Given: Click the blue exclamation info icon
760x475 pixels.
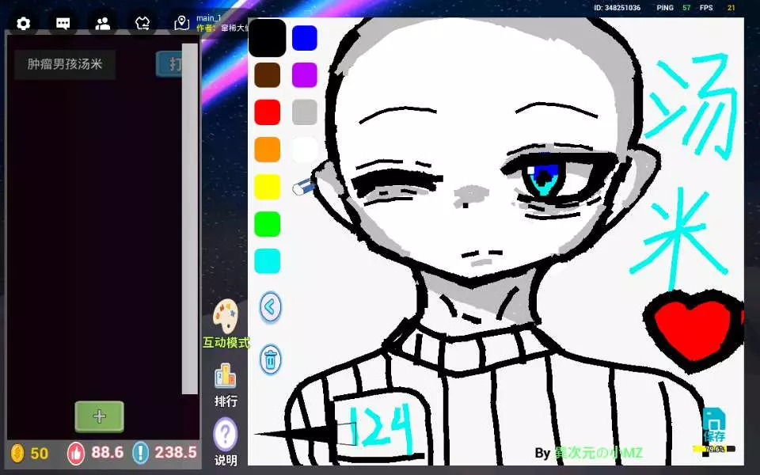Looking at the screenshot, I should (141, 453).
